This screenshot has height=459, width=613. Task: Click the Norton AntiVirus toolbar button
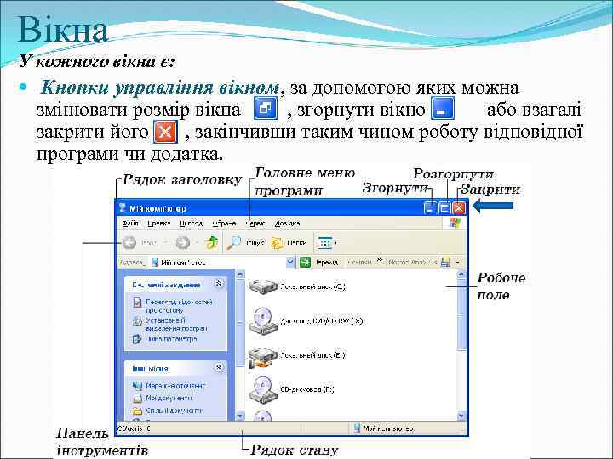[x=420, y=263]
